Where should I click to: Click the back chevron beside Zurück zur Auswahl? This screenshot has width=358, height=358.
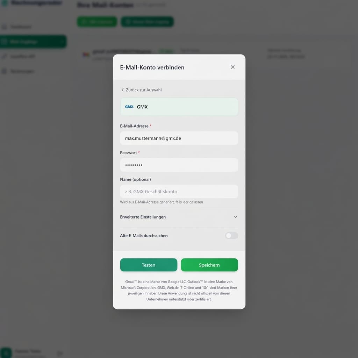pyautogui.click(x=122, y=90)
